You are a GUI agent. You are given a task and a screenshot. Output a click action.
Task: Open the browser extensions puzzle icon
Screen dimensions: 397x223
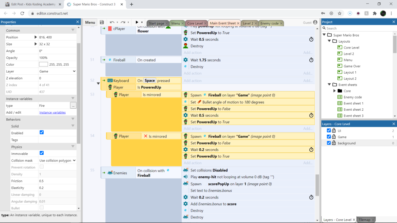coord(375,13)
